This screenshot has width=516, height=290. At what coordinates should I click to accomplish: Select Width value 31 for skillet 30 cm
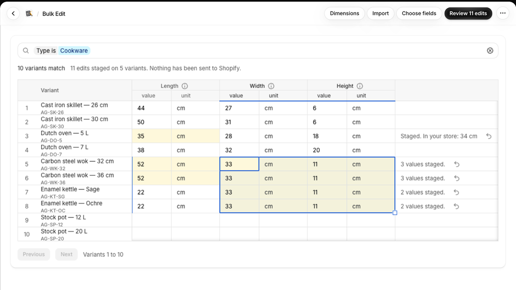click(x=240, y=122)
